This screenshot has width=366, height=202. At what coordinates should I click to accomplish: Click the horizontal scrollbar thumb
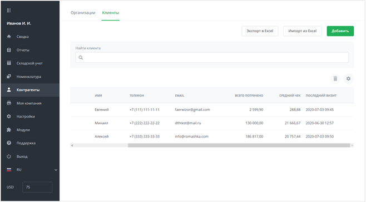pyautogui.click(x=239, y=145)
